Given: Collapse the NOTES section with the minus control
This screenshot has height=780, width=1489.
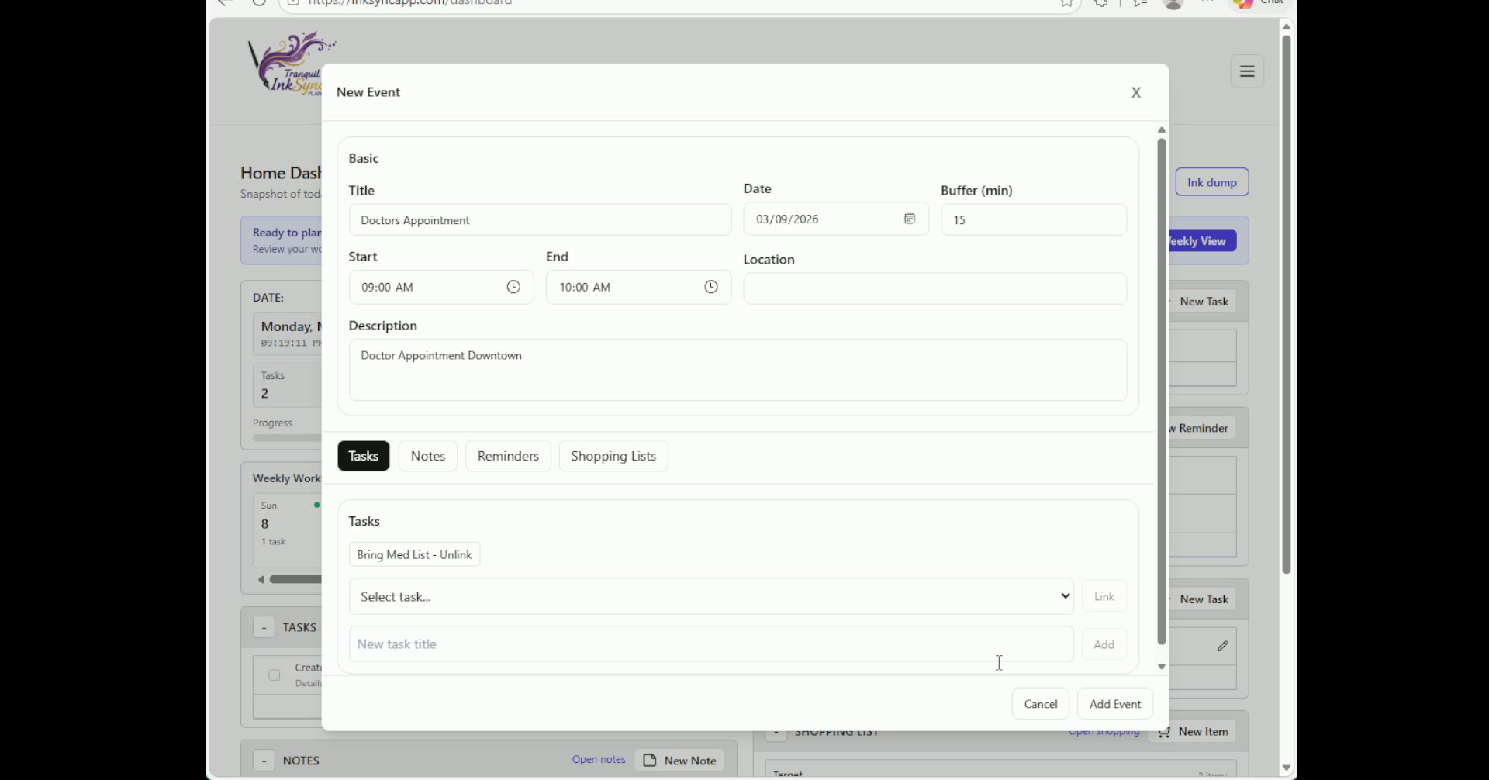Looking at the screenshot, I should (x=264, y=761).
